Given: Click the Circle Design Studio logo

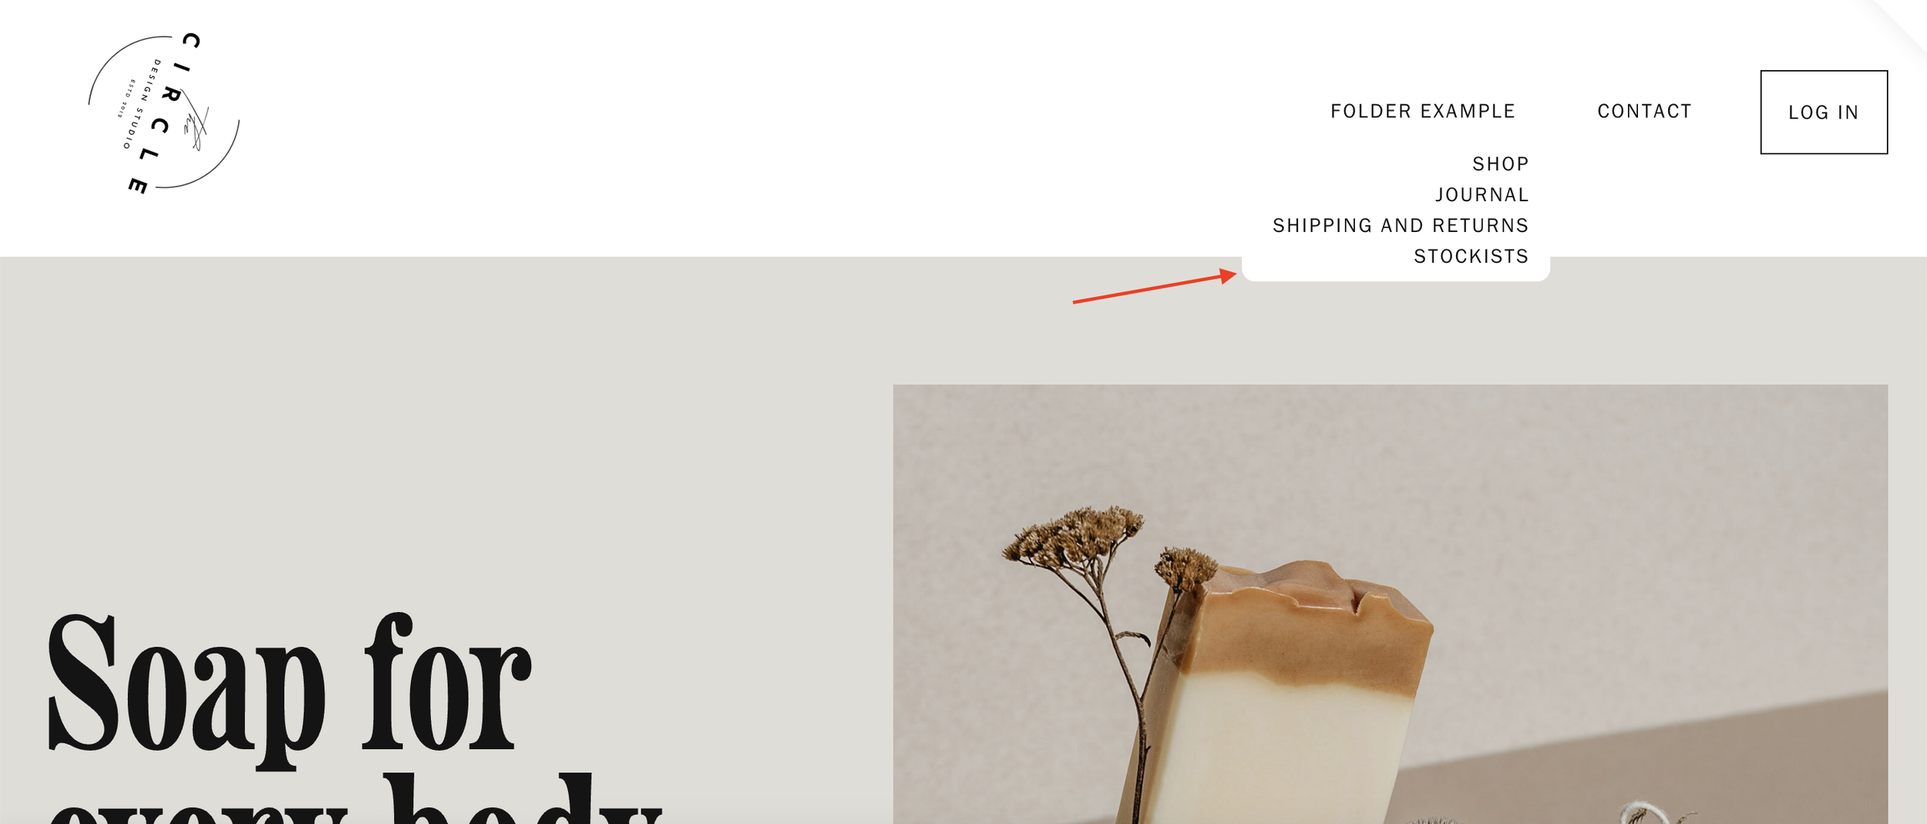Looking at the screenshot, I should 163,113.
